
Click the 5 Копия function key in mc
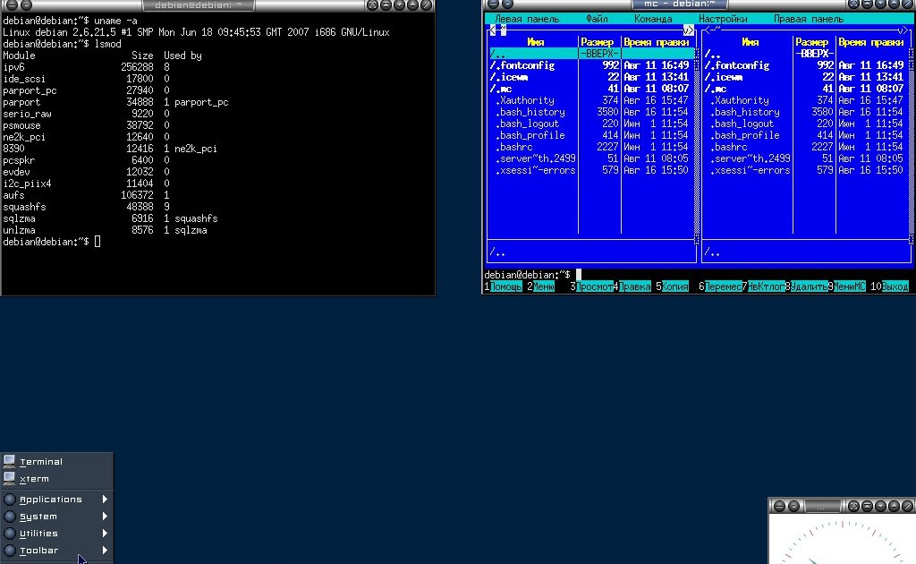click(673, 286)
